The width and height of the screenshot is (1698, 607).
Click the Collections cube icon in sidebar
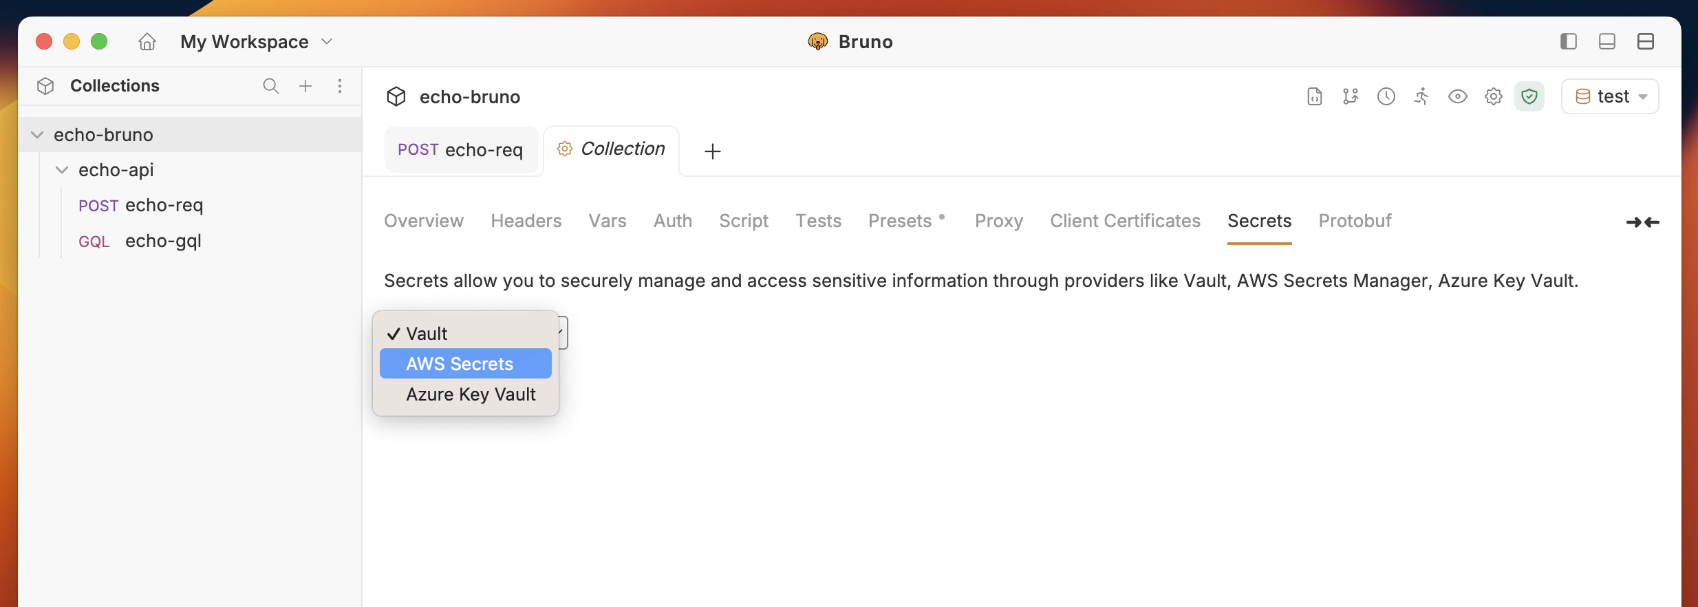pos(45,86)
